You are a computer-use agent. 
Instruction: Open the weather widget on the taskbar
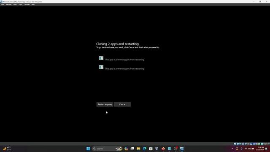coord(7,149)
